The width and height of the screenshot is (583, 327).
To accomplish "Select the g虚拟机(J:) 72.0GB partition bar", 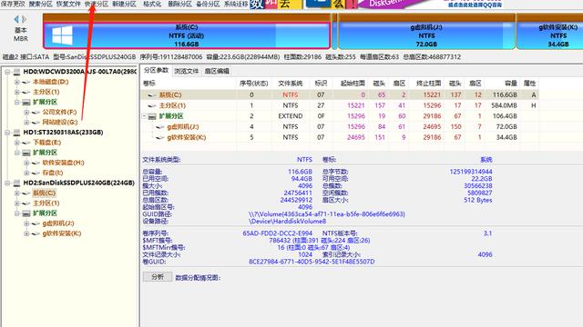I will pyautogui.click(x=426, y=35).
